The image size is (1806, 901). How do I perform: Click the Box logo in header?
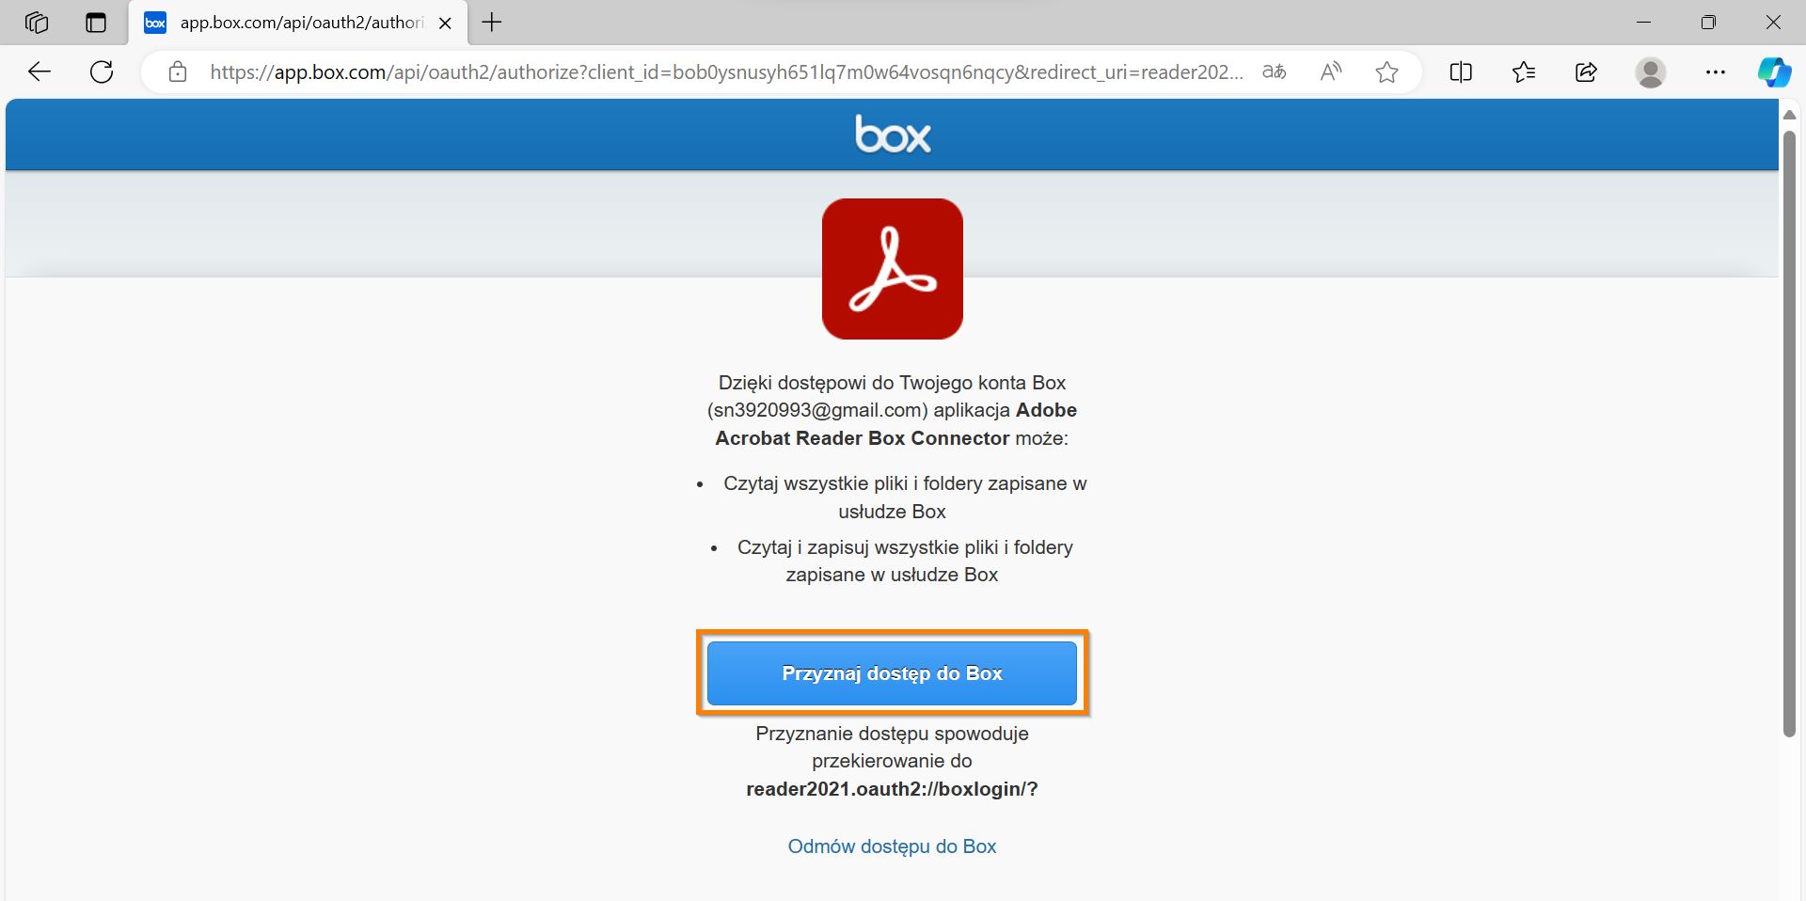point(893,134)
